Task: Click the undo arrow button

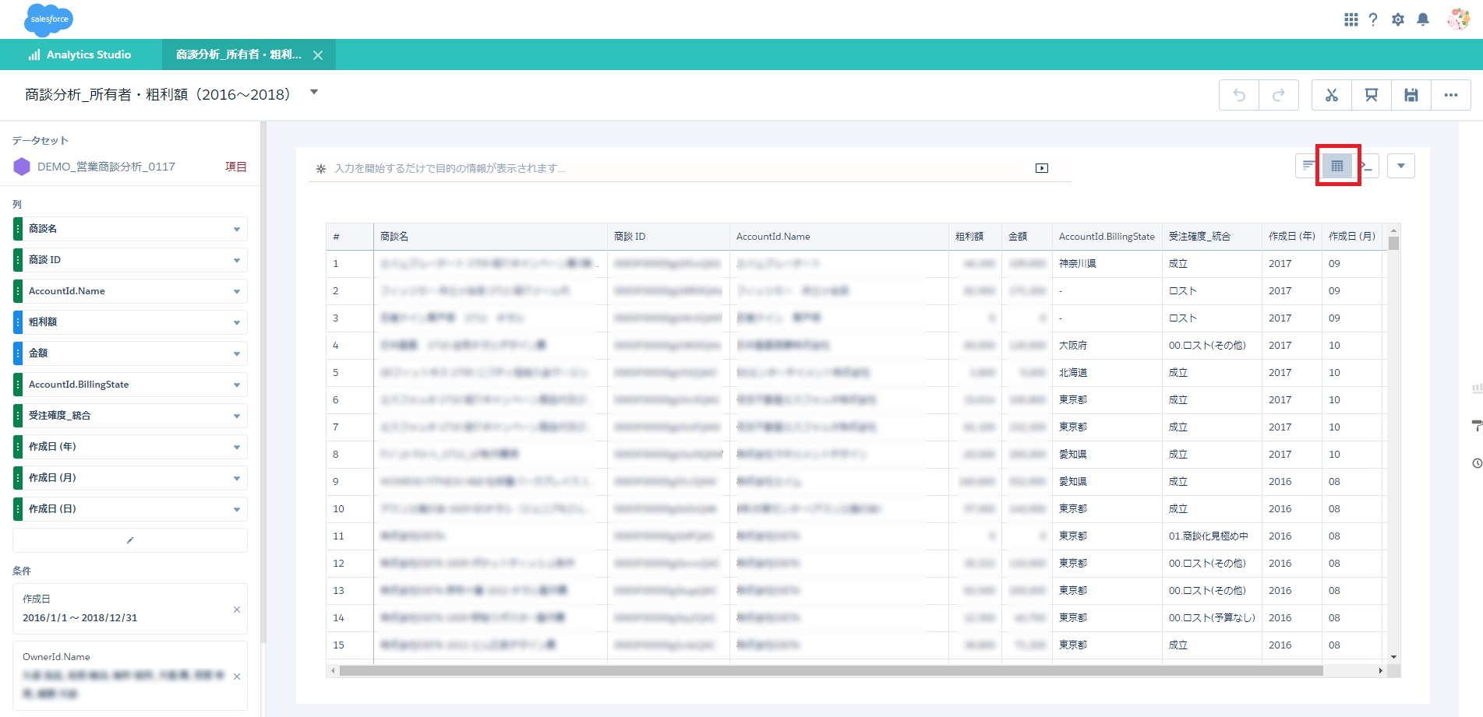Action: coord(1239,95)
